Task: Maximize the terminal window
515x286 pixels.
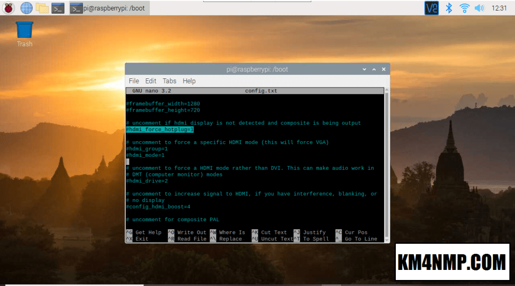Action: (x=374, y=69)
